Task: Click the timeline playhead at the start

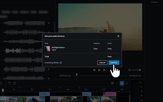Action: point(3,90)
